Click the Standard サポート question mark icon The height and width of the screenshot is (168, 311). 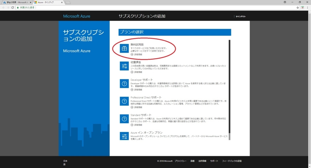coord(124,119)
